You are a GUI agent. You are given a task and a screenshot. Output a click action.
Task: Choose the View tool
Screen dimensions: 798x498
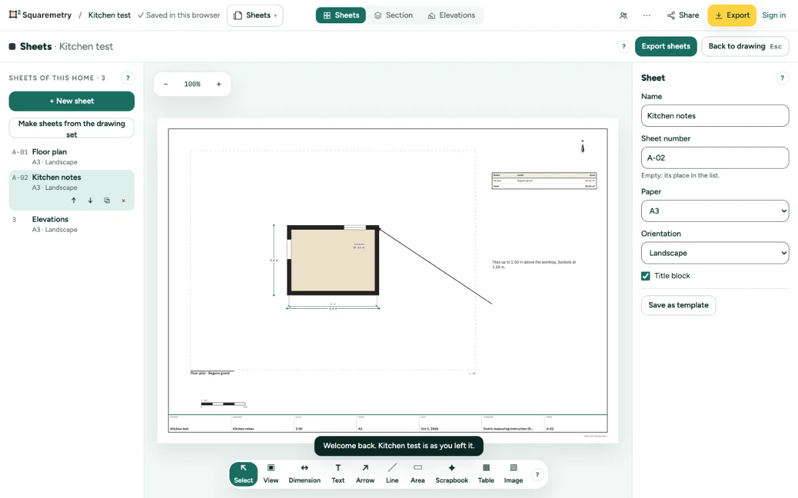(271, 474)
